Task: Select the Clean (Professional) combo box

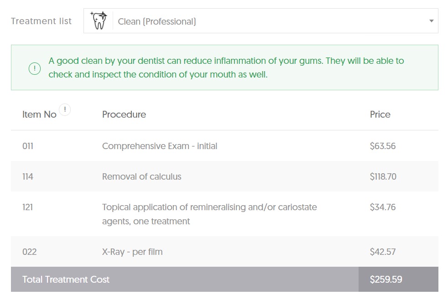Action: (x=260, y=21)
